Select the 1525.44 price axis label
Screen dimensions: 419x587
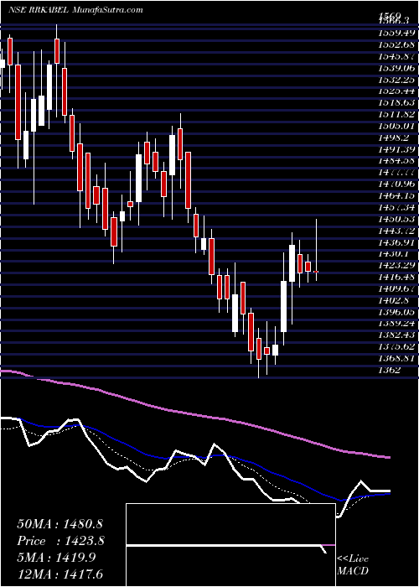397,91
